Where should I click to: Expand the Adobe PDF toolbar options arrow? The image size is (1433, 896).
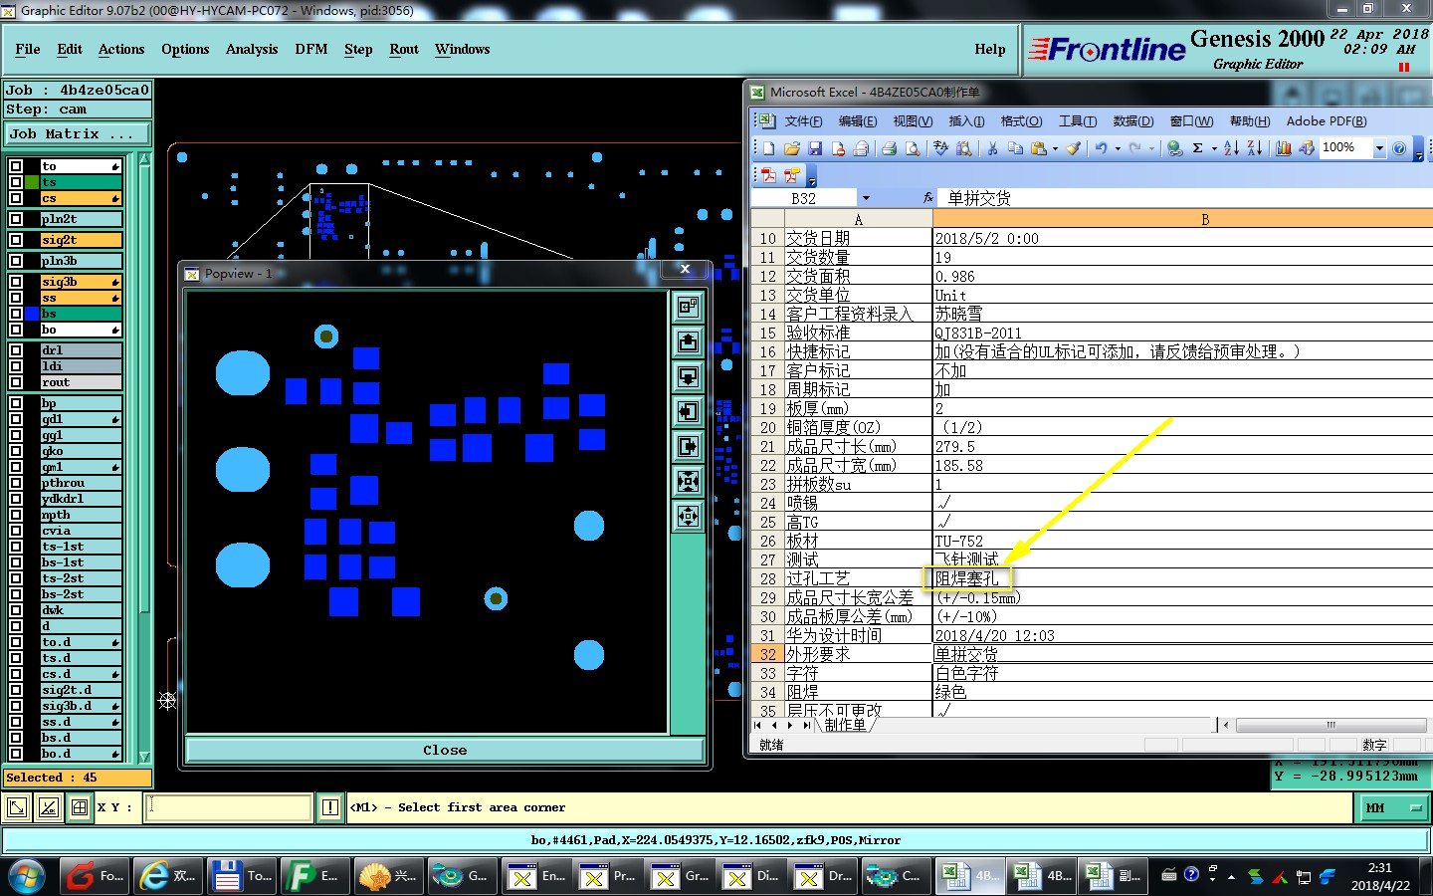(x=811, y=177)
